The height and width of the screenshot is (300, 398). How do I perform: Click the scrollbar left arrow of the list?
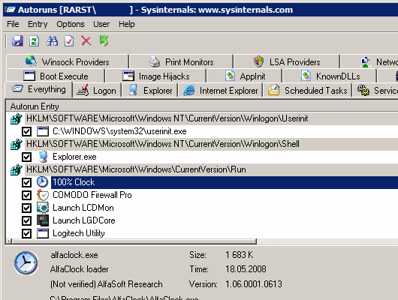pos(9,241)
